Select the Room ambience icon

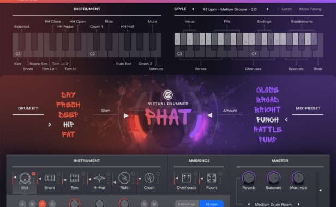[x=211, y=178]
